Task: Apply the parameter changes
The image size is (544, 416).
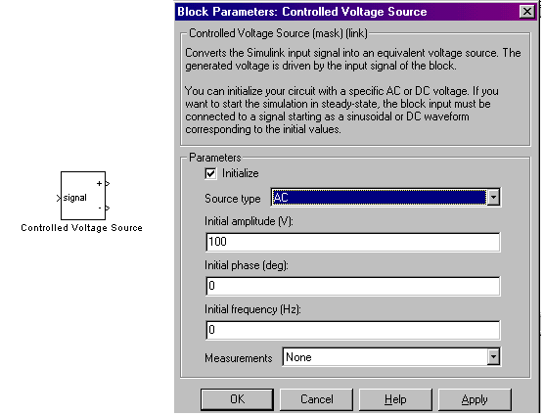Action: pos(475,399)
